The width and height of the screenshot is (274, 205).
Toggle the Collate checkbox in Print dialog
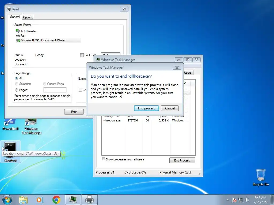(80, 90)
